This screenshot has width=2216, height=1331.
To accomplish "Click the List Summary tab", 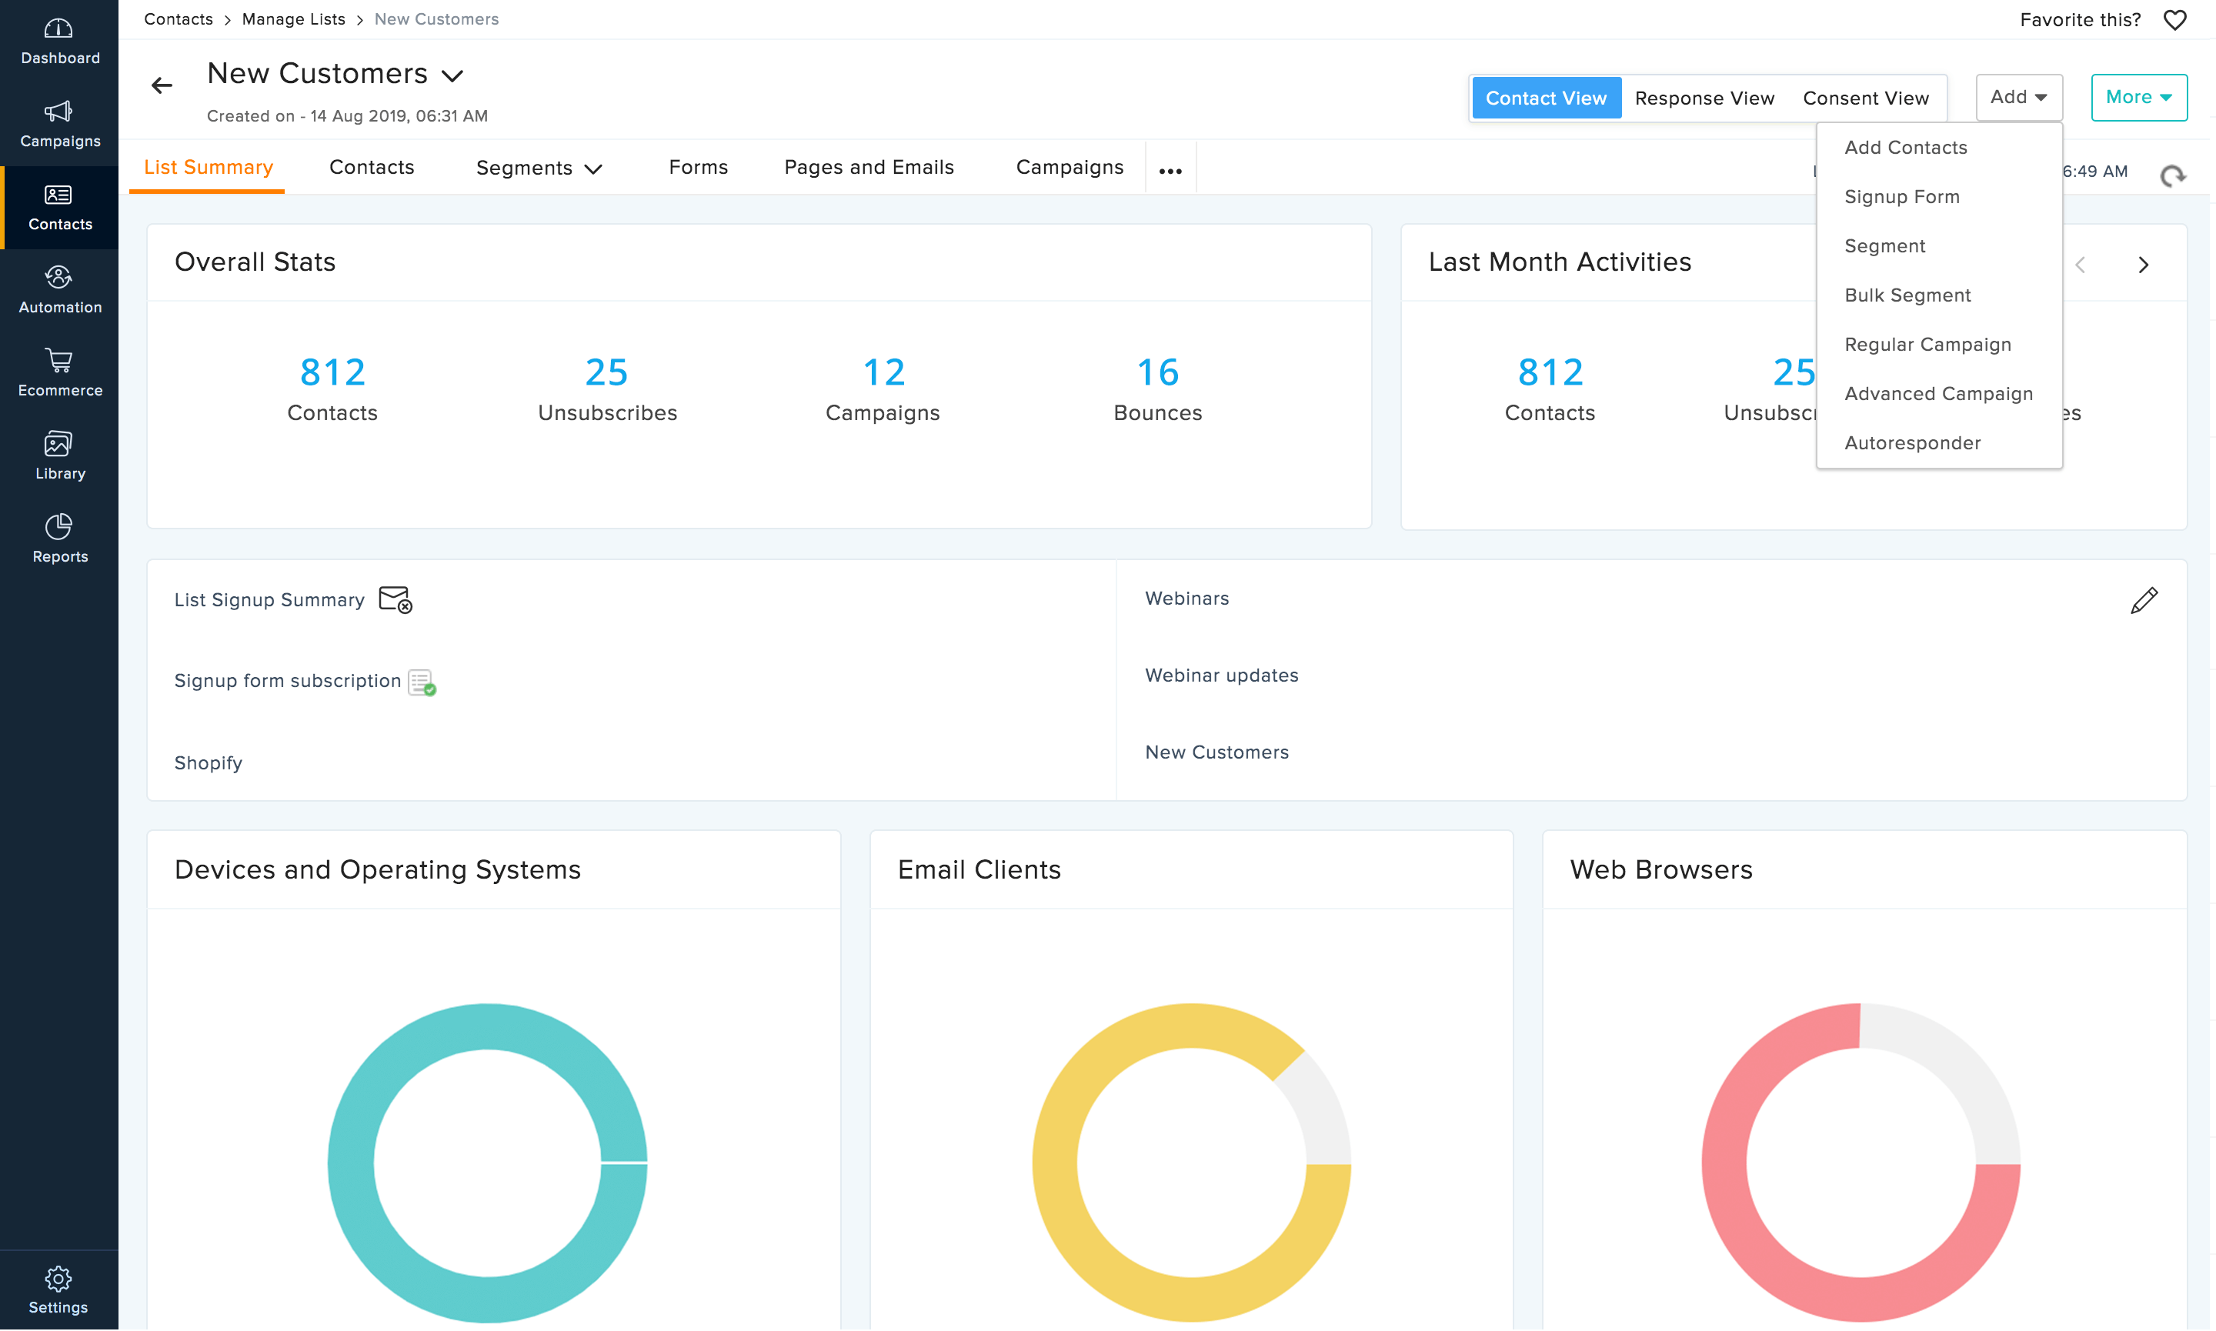I will (x=207, y=166).
